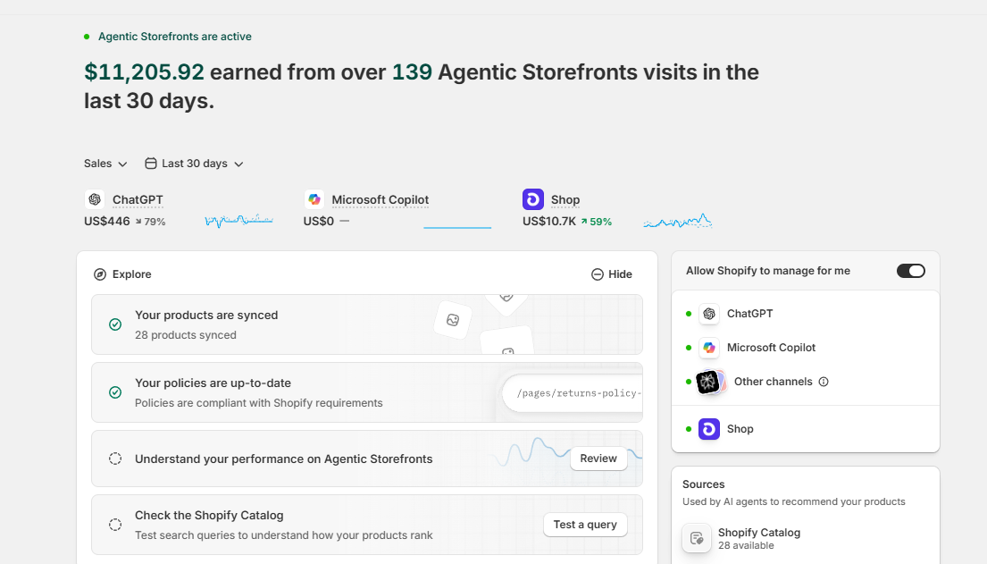Click the Shopify Catalog source icon
The width and height of the screenshot is (987, 564).
[x=697, y=538]
